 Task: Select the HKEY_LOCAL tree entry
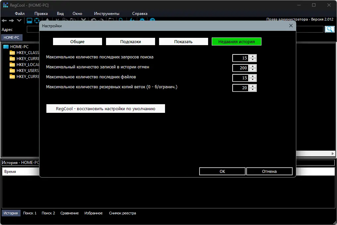[28, 65]
